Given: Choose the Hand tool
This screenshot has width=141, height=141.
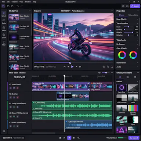Looking at the screenshot, I should tap(4, 28).
